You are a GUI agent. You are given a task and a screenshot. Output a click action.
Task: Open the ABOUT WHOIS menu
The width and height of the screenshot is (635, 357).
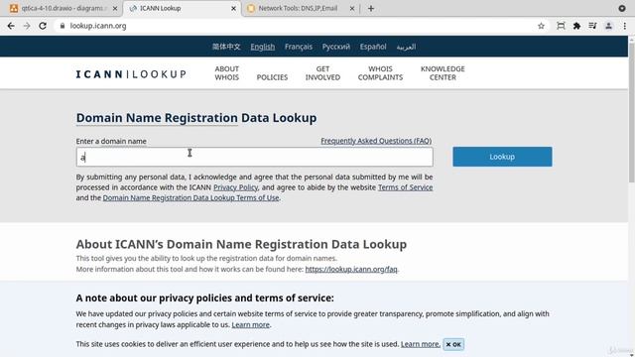(x=227, y=72)
